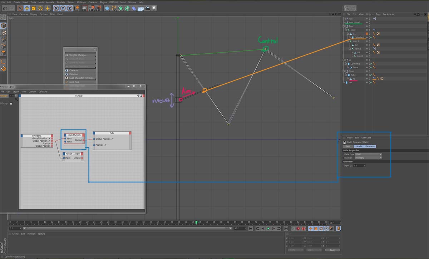Collapse the G1 object children
429x259 pixels.
[x=347, y=34]
